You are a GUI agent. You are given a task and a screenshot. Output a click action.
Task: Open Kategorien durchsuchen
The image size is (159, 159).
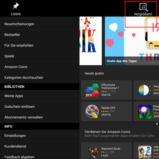(40, 78)
